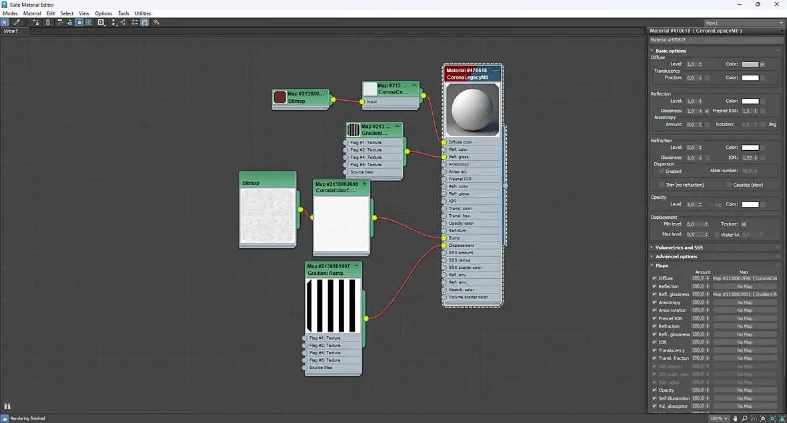
Task: Select Zoom Region tool
Action: 754,418
